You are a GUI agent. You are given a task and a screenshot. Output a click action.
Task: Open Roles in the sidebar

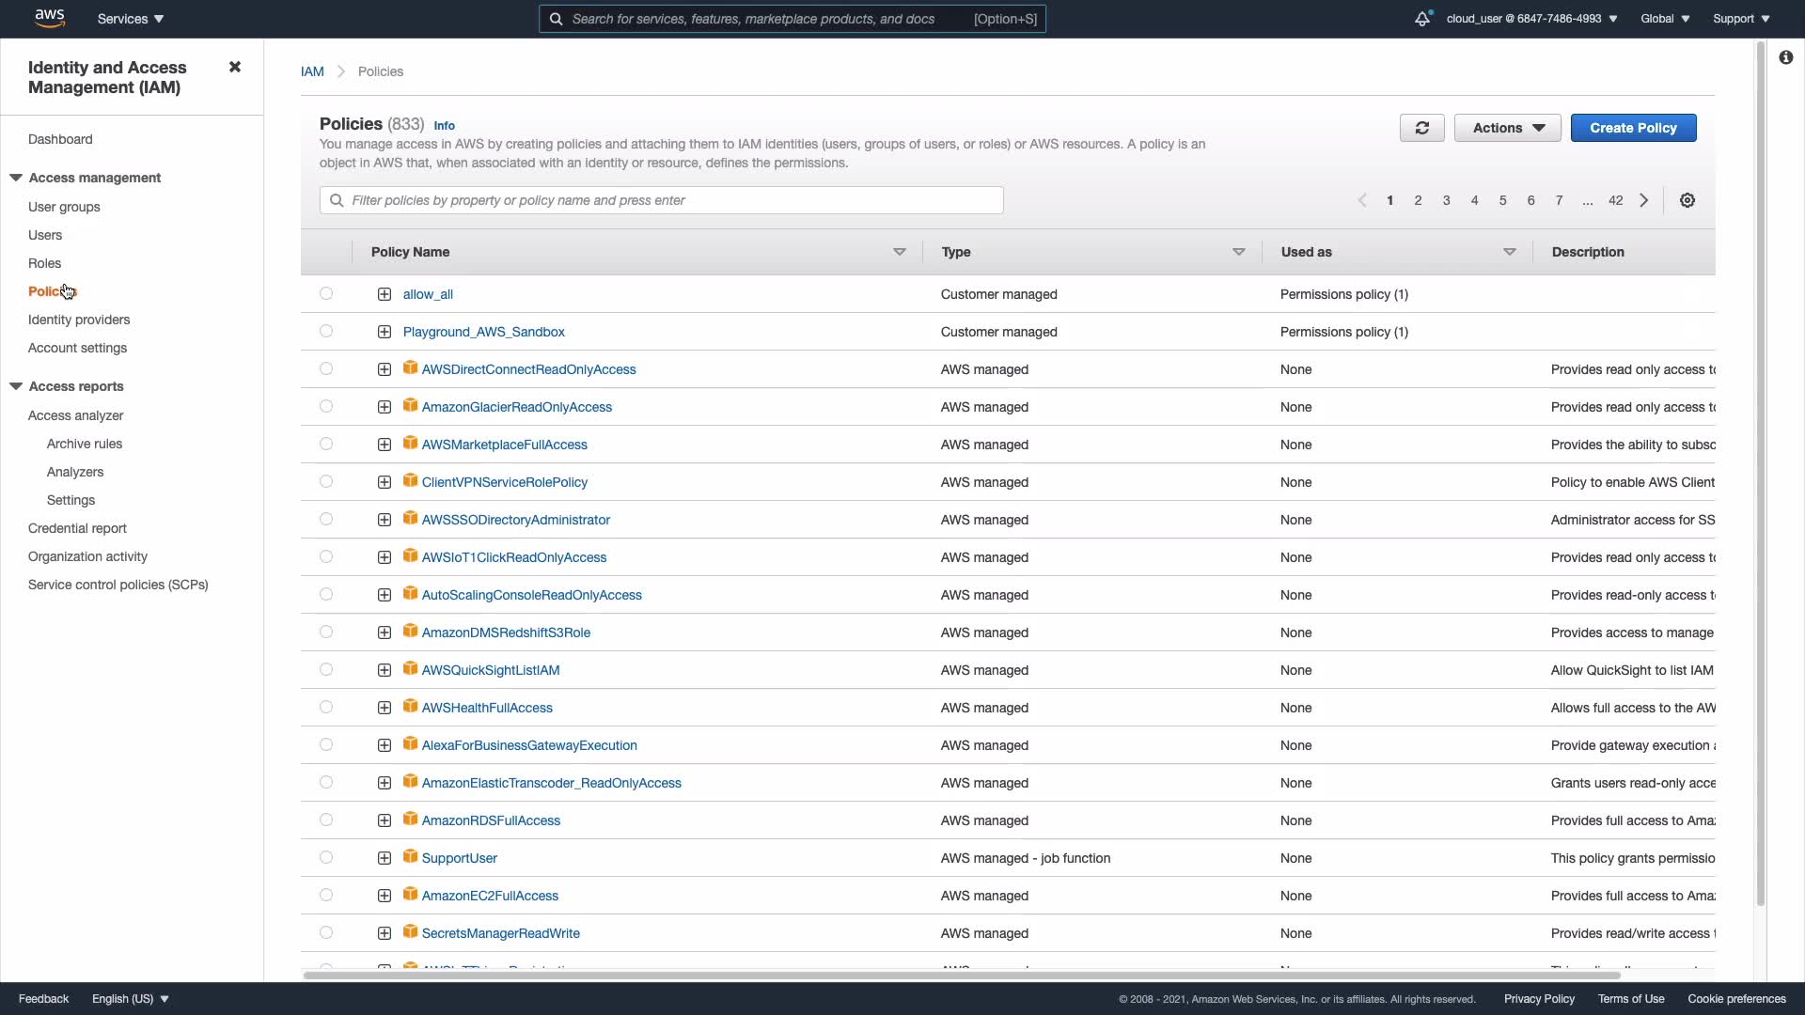click(44, 263)
